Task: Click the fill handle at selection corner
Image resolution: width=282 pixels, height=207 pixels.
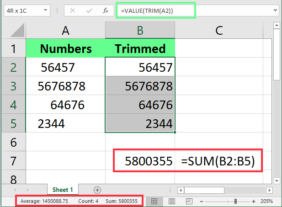Action: coord(175,133)
